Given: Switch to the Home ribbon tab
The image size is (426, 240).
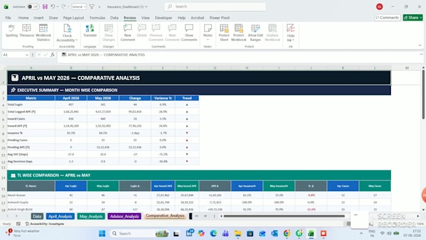Looking at the screenshot, I should coord(23,18).
